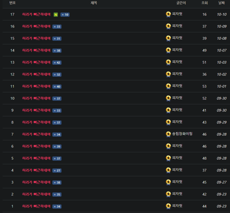Viewport: 230px width, 213px height.
Task: Select the level 8 medal icon in row 6
Action: 168,146
